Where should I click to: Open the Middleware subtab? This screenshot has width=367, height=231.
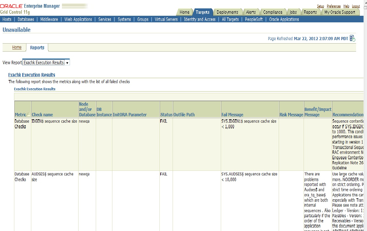[49, 19]
